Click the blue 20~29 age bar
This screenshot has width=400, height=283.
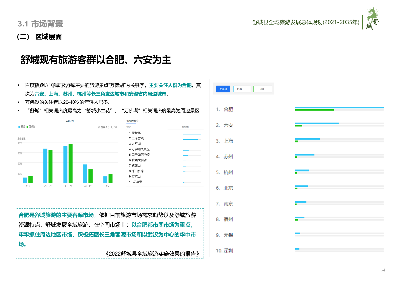[x=45, y=166]
